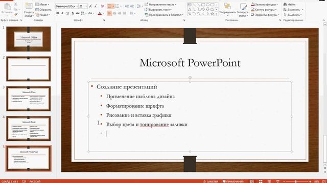Image resolution: width=327 pixels, height=183 pixels.
Task: Toggle Underline (Ч) formatting
Action: pyautogui.click(x=67, y=13)
